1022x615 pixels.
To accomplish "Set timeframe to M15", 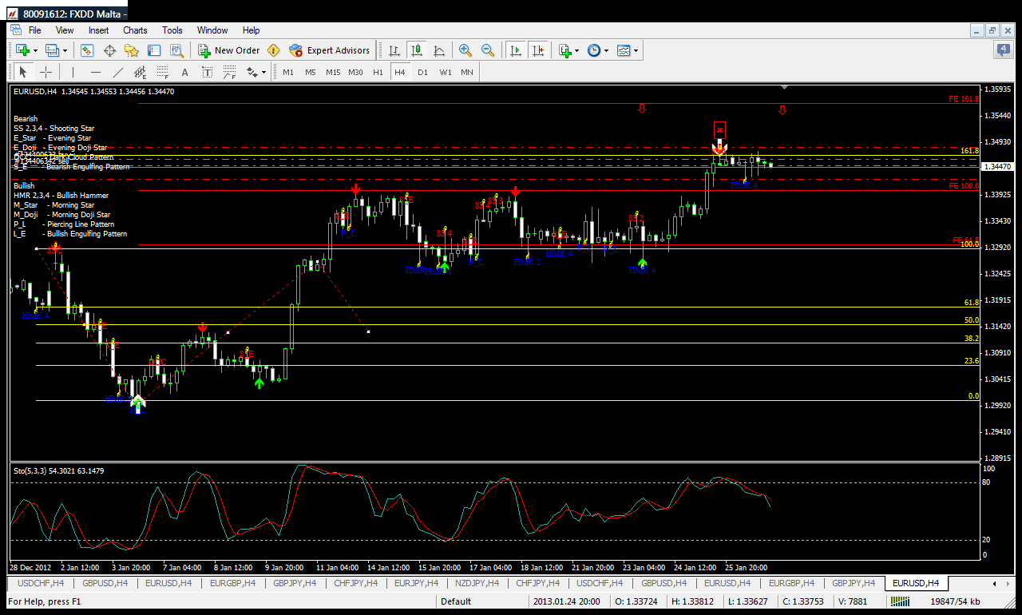I will click(x=333, y=72).
